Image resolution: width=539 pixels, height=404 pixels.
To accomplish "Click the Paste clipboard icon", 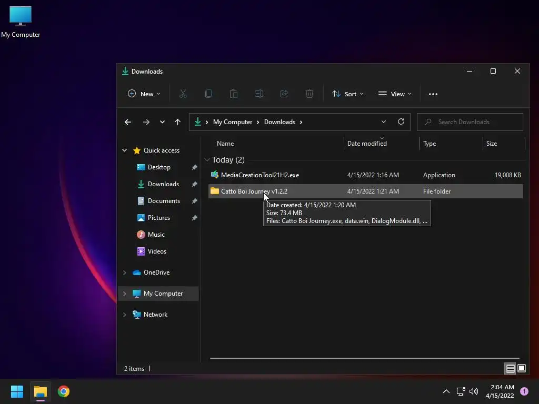I will pos(233,94).
